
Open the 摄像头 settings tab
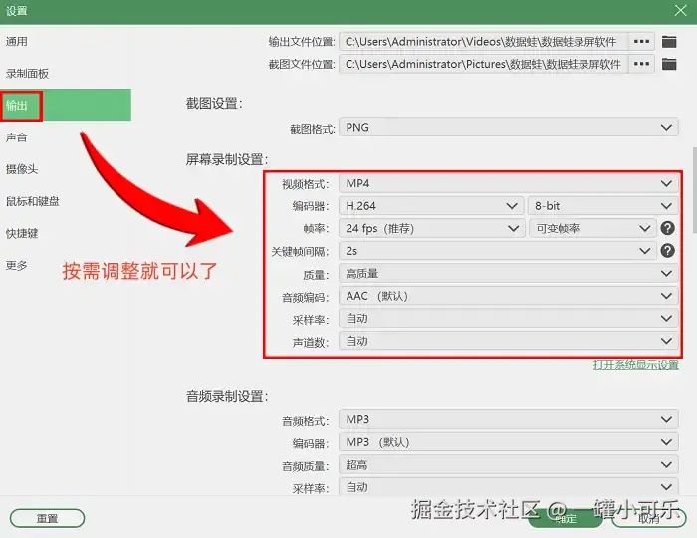[x=66, y=169]
